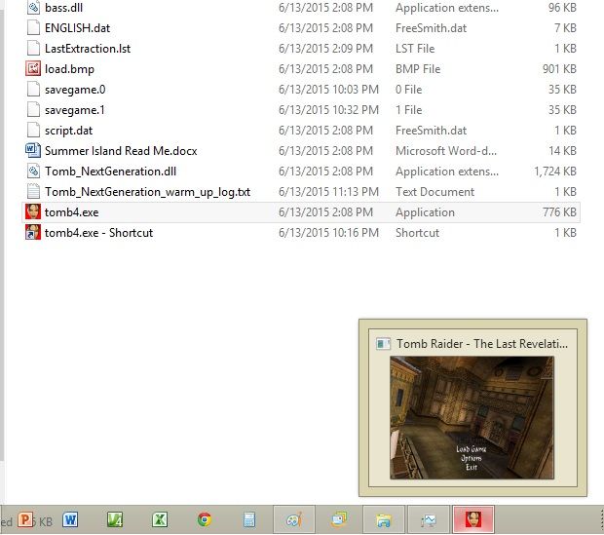Open the green V4 app in the taskbar

(115, 520)
